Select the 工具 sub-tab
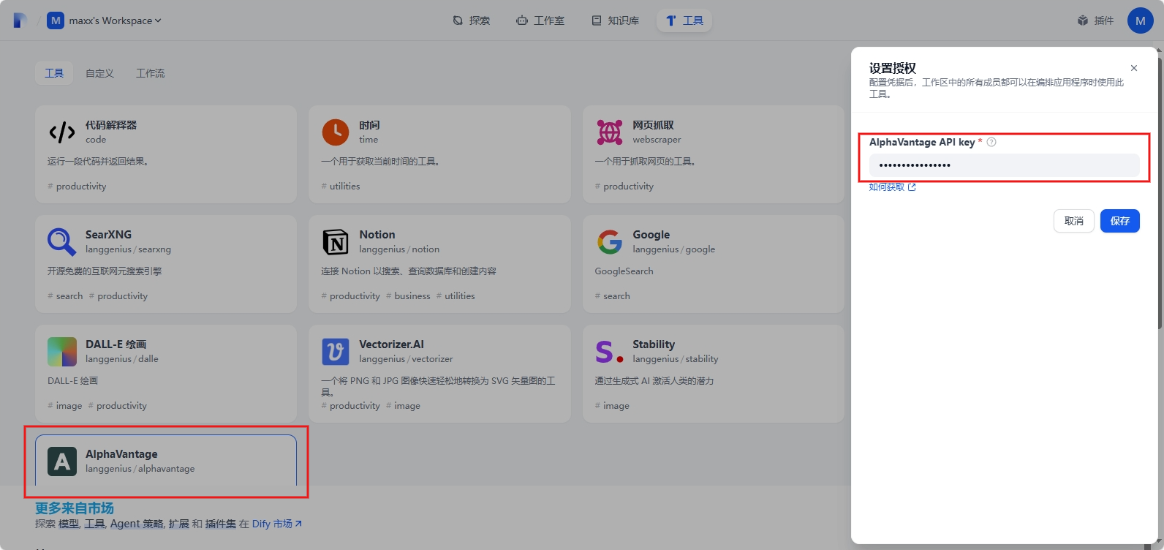This screenshot has height=550, width=1164. [54, 73]
